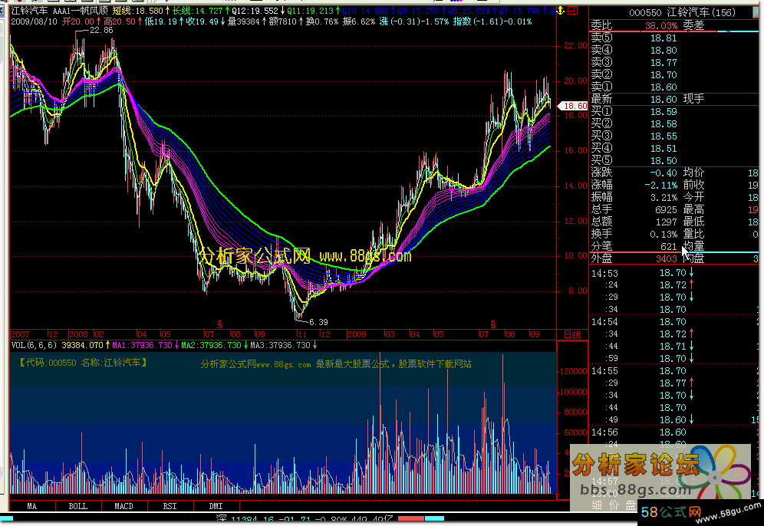Click the 涨跌 -0.40 value
This screenshot has height=526, width=764.
(x=664, y=173)
